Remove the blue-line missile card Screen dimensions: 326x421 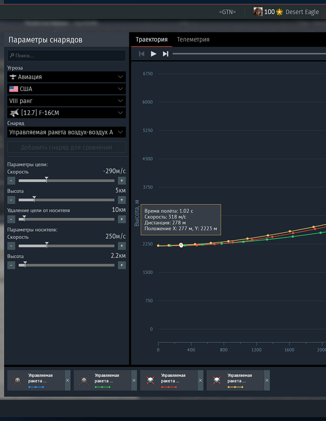pos(68,380)
